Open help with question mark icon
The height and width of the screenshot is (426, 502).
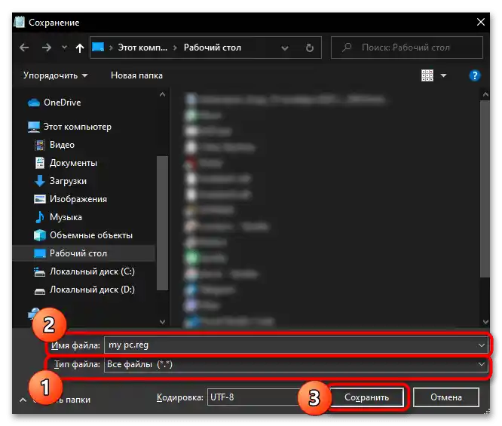[x=474, y=76]
